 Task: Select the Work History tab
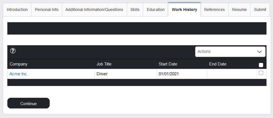(184, 10)
